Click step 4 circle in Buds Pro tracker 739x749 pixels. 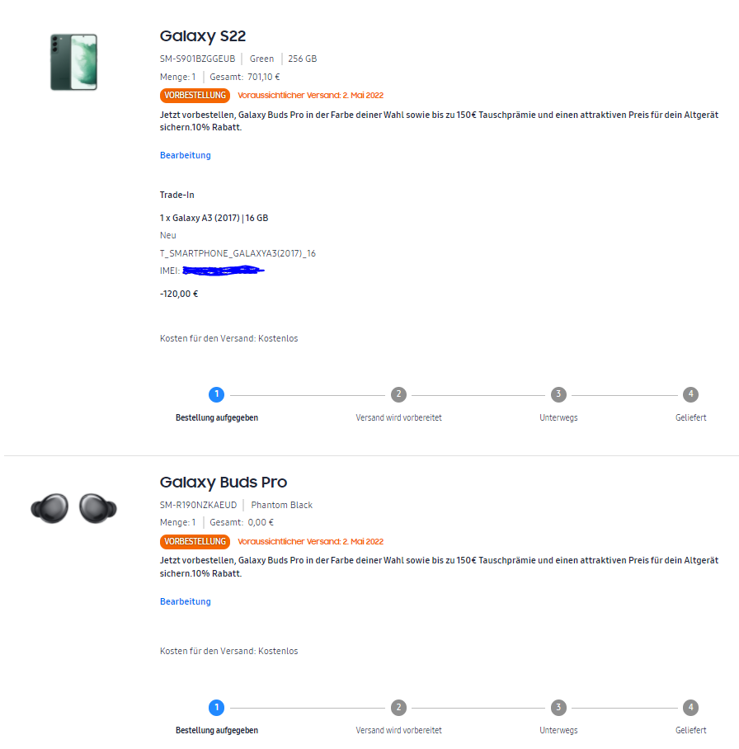tap(690, 708)
